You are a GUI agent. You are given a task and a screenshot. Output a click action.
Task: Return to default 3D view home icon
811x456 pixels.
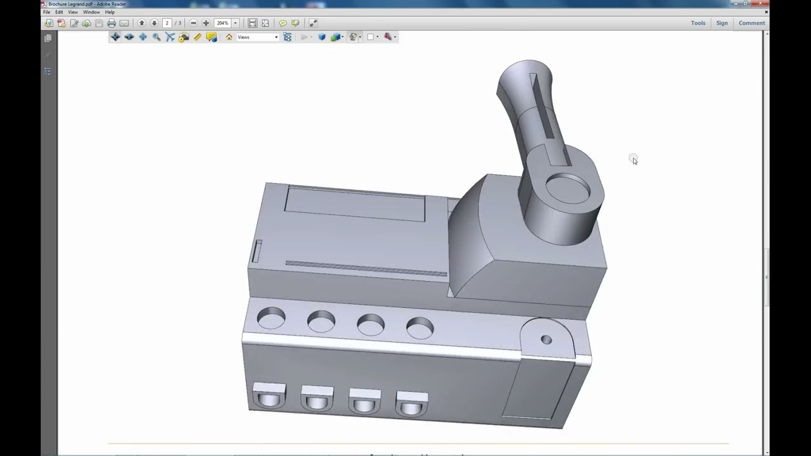[229, 37]
